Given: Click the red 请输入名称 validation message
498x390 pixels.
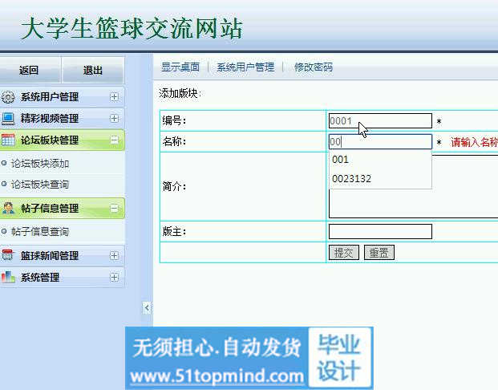Looking at the screenshot, I should point(475,142).
